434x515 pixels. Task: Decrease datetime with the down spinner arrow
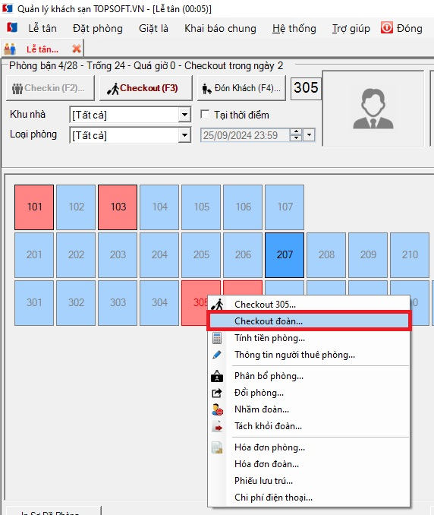296,138
